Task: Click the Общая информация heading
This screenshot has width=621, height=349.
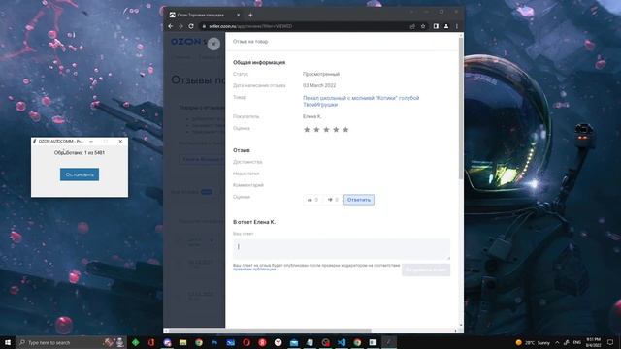Action: click(x=259, y=62)
